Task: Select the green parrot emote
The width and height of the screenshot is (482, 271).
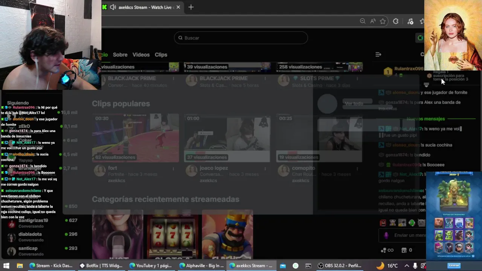Action: pyautogui.click(x=412, y=223)
